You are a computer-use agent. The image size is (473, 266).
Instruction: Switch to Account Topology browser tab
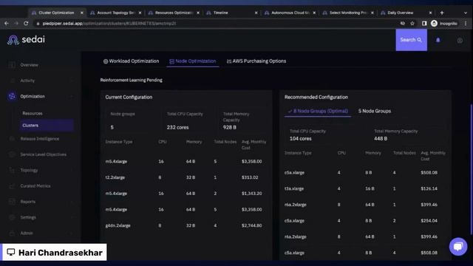tap(115, 13)
